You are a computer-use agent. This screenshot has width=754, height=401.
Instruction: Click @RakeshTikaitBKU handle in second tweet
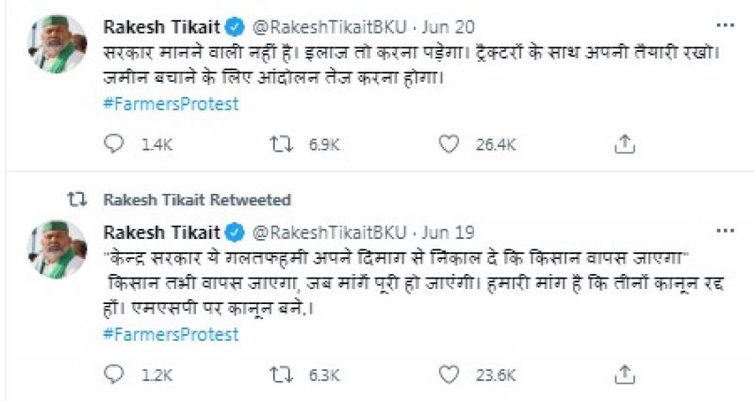[x=327, y=233]
